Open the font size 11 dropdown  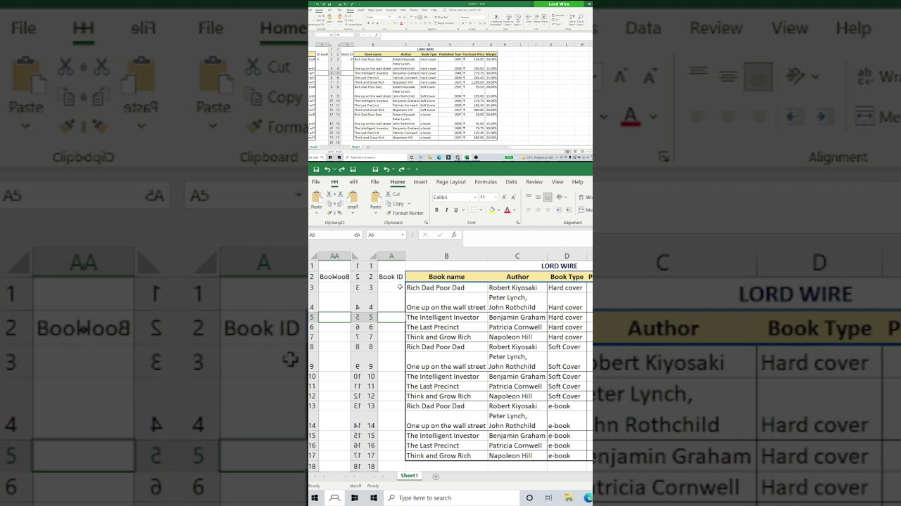click(496, 197)
